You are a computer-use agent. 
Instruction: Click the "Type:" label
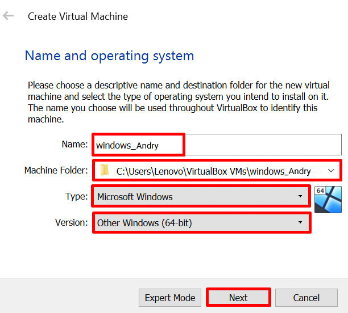76,196
